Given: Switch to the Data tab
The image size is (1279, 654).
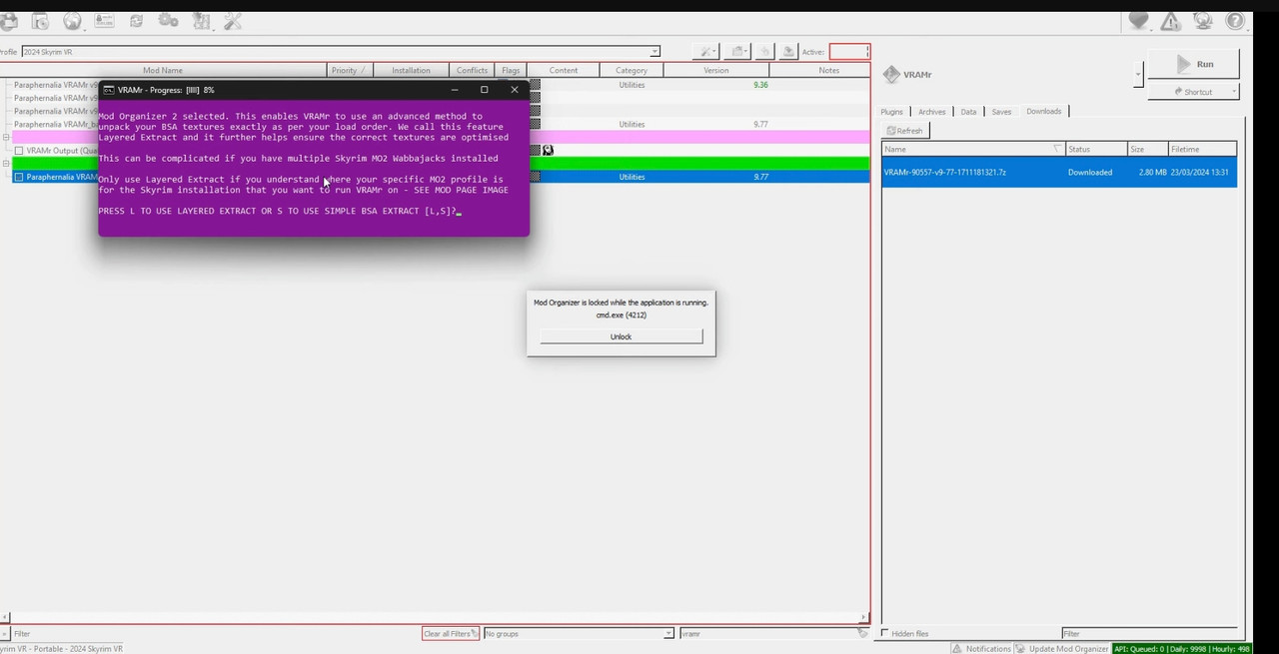Looking at the screenshot, I should point(968,112).
